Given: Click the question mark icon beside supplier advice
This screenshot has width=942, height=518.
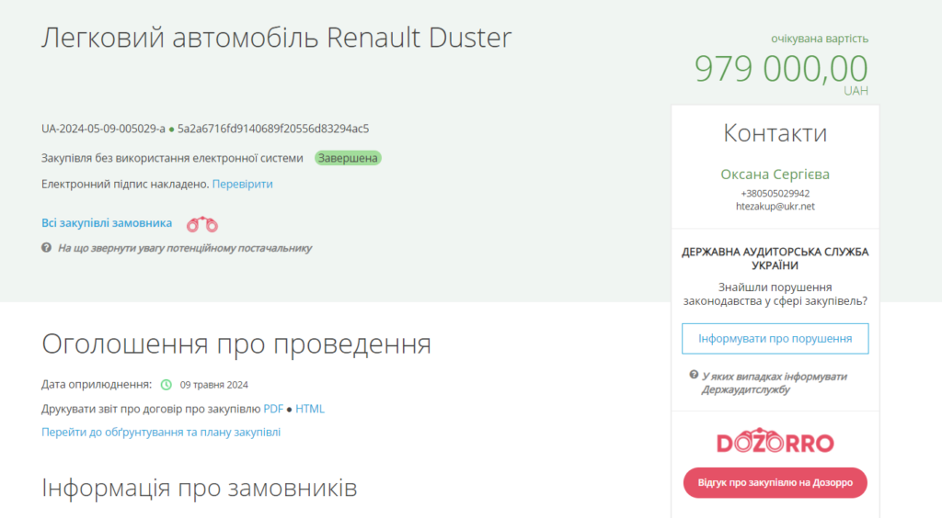Looking at the screenshot, I should click(x=46, y=248).
